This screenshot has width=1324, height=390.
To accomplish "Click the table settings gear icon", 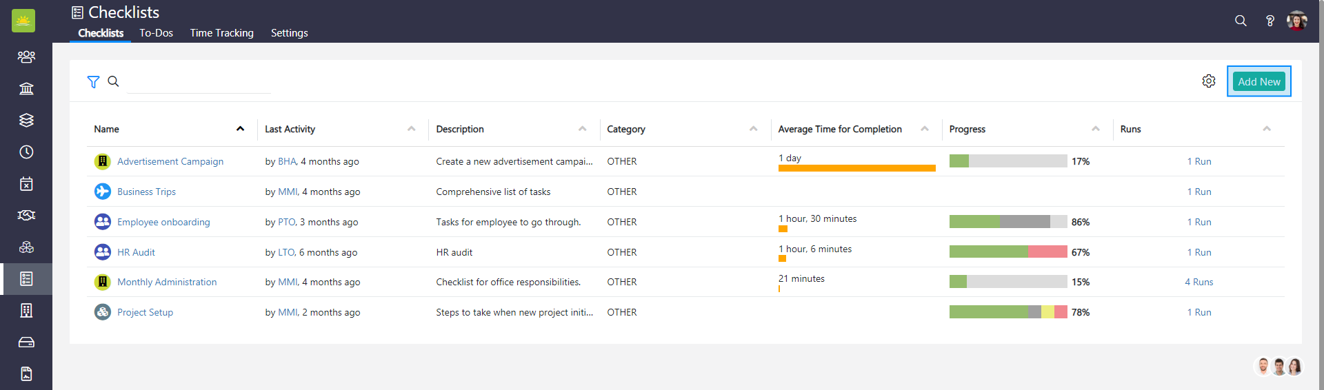I will [x=1209, y=81].
